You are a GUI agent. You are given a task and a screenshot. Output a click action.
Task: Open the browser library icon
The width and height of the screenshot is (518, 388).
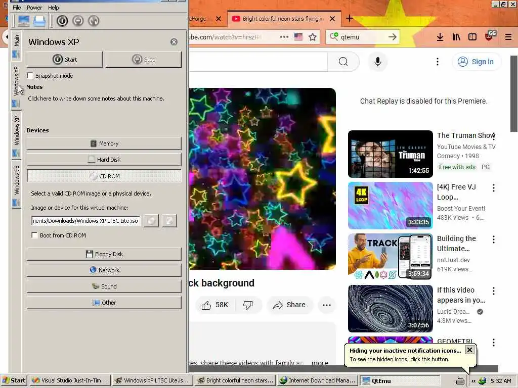(x=456, y=37)
